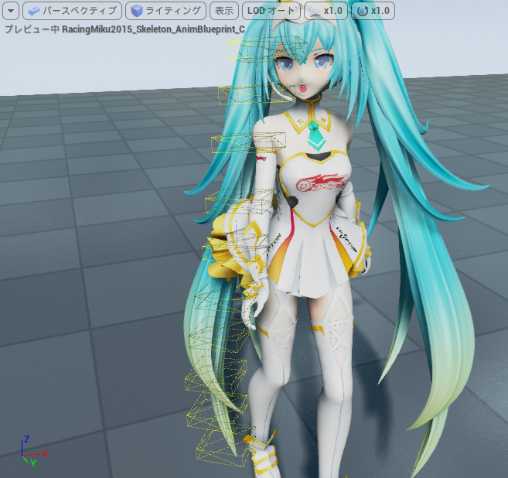Screen dimensions: 508x478
Task: Click the cube icon on ライティング button
Action: (137, 11)
